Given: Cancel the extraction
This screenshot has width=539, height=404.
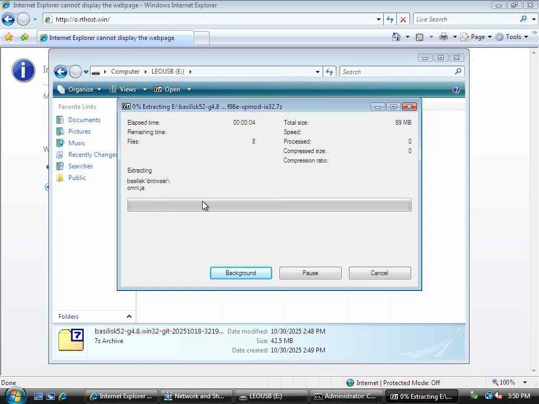Looking at the screenshot, I should (x=380, y=273).
